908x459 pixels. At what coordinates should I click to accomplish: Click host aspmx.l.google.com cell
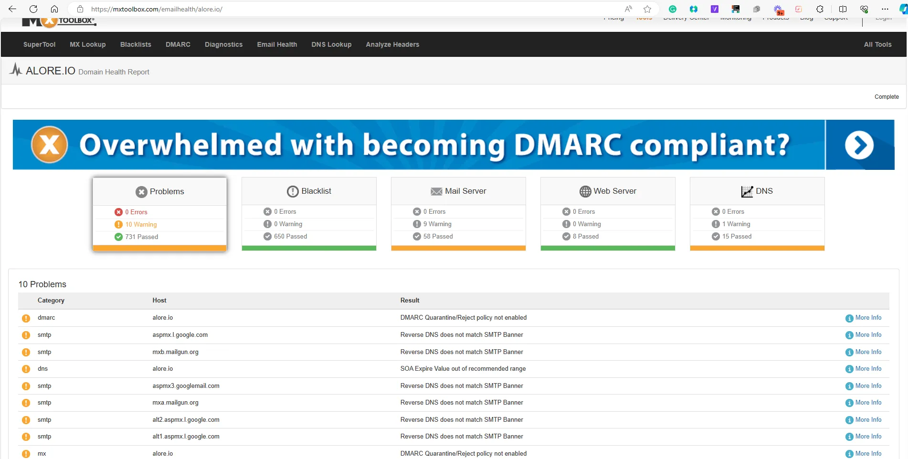tap(180, 335)
